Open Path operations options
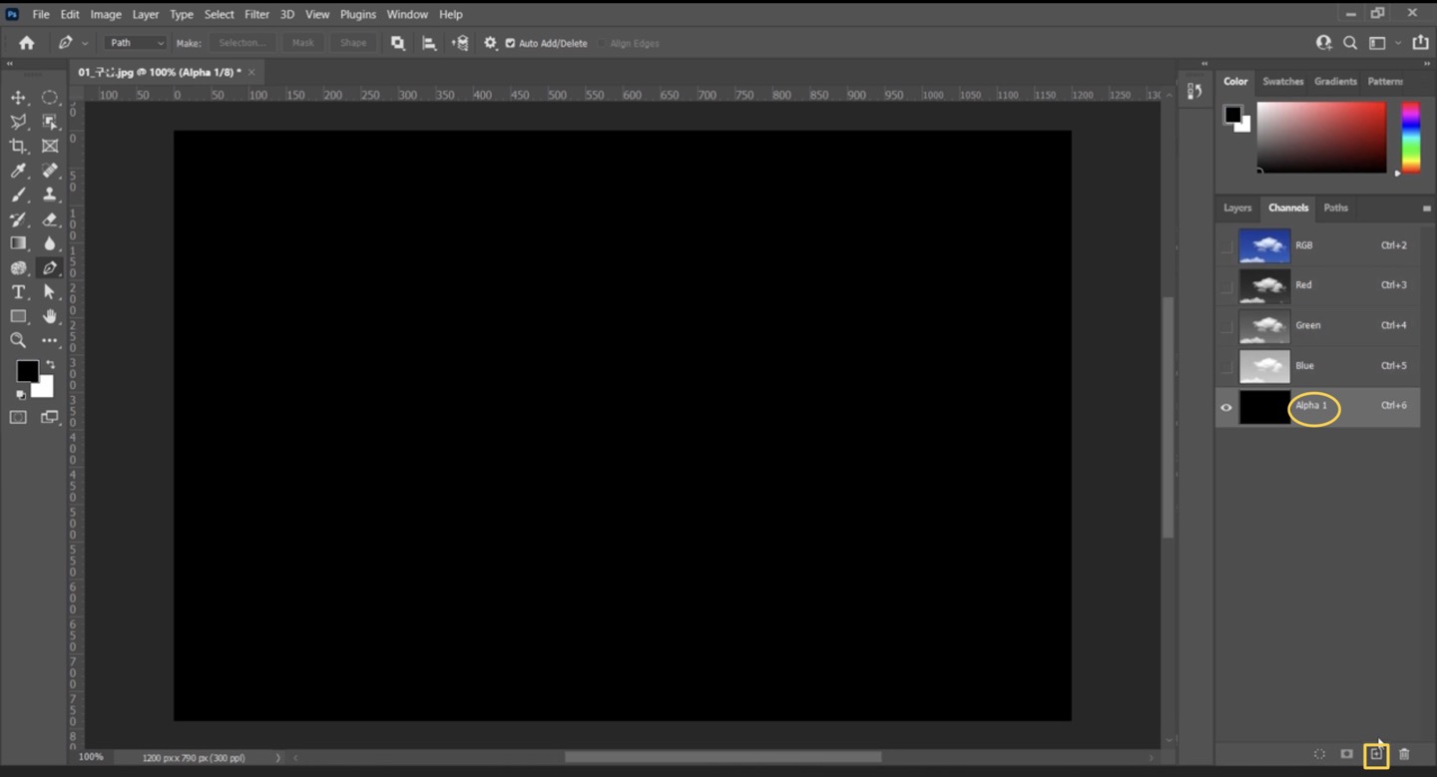1437x777 pixels. tap(398, 43)
